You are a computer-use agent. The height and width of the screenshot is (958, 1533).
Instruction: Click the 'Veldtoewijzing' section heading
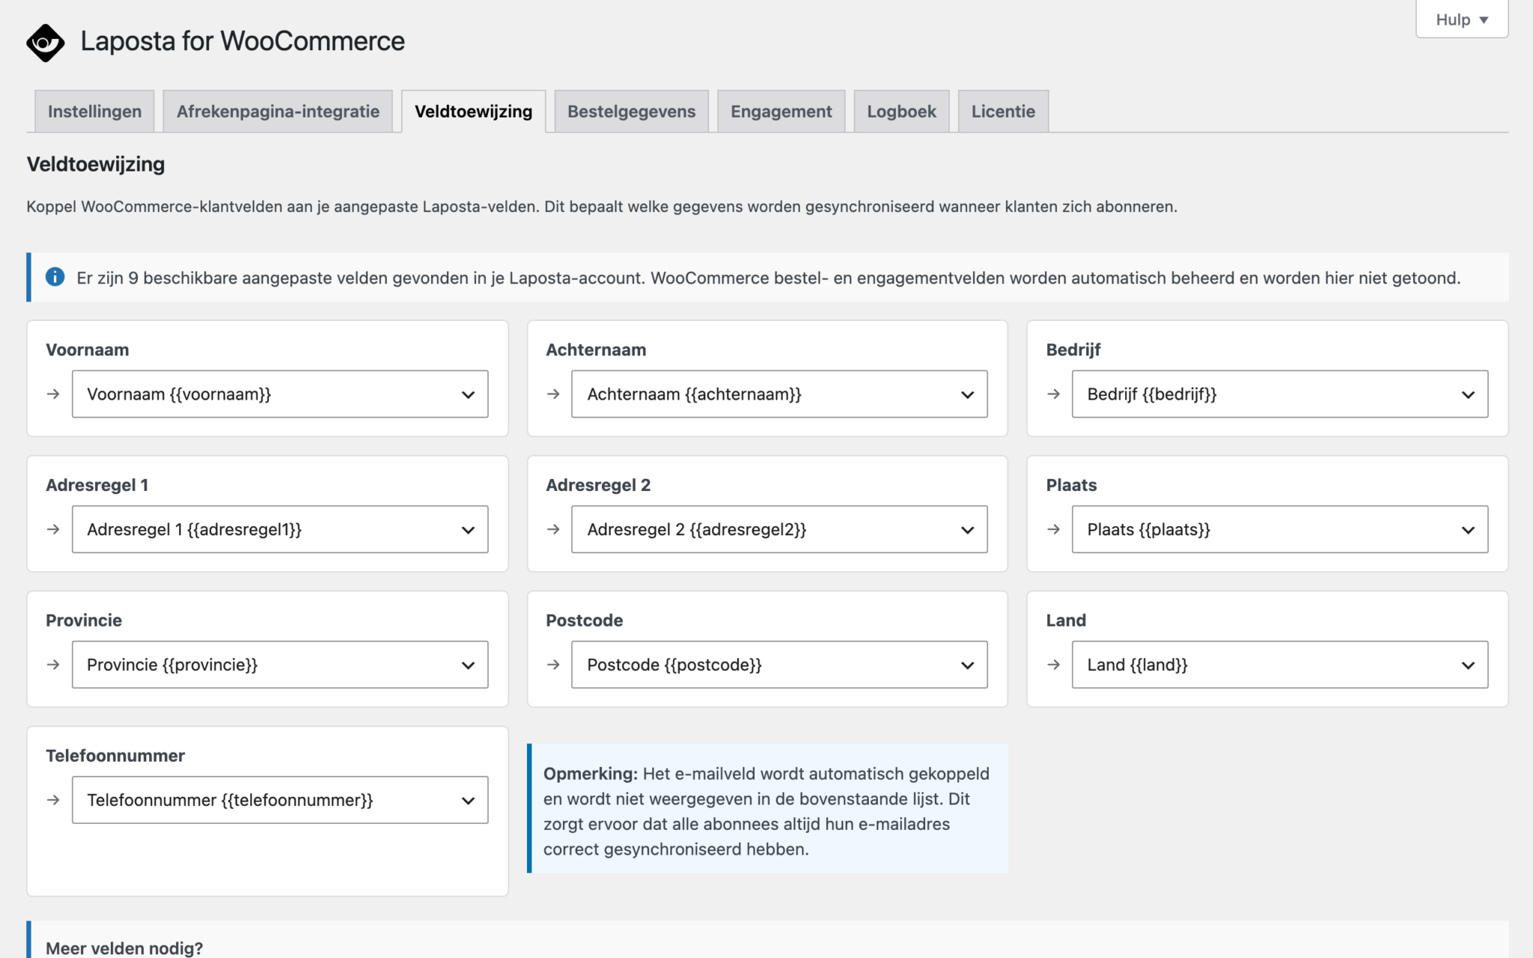click(96, 164)
